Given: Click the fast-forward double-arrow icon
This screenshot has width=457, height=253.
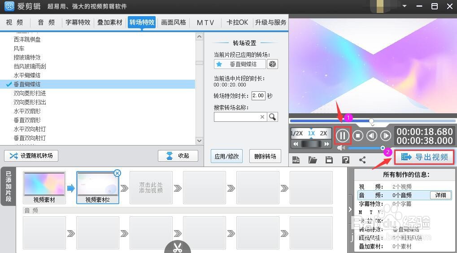Looking at the screenshot, I should [x=327, y=144].
